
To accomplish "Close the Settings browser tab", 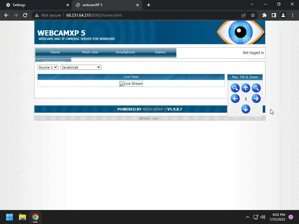I will pyautogui.click(x=68, y=5).
